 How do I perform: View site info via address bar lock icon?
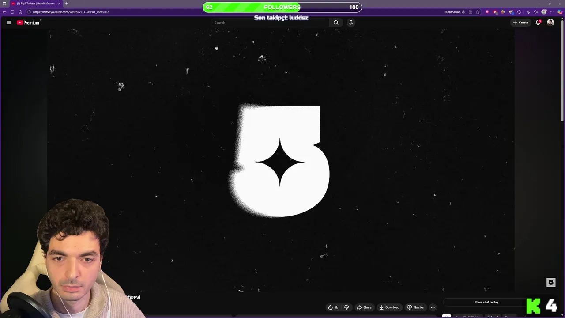(29, 12)
